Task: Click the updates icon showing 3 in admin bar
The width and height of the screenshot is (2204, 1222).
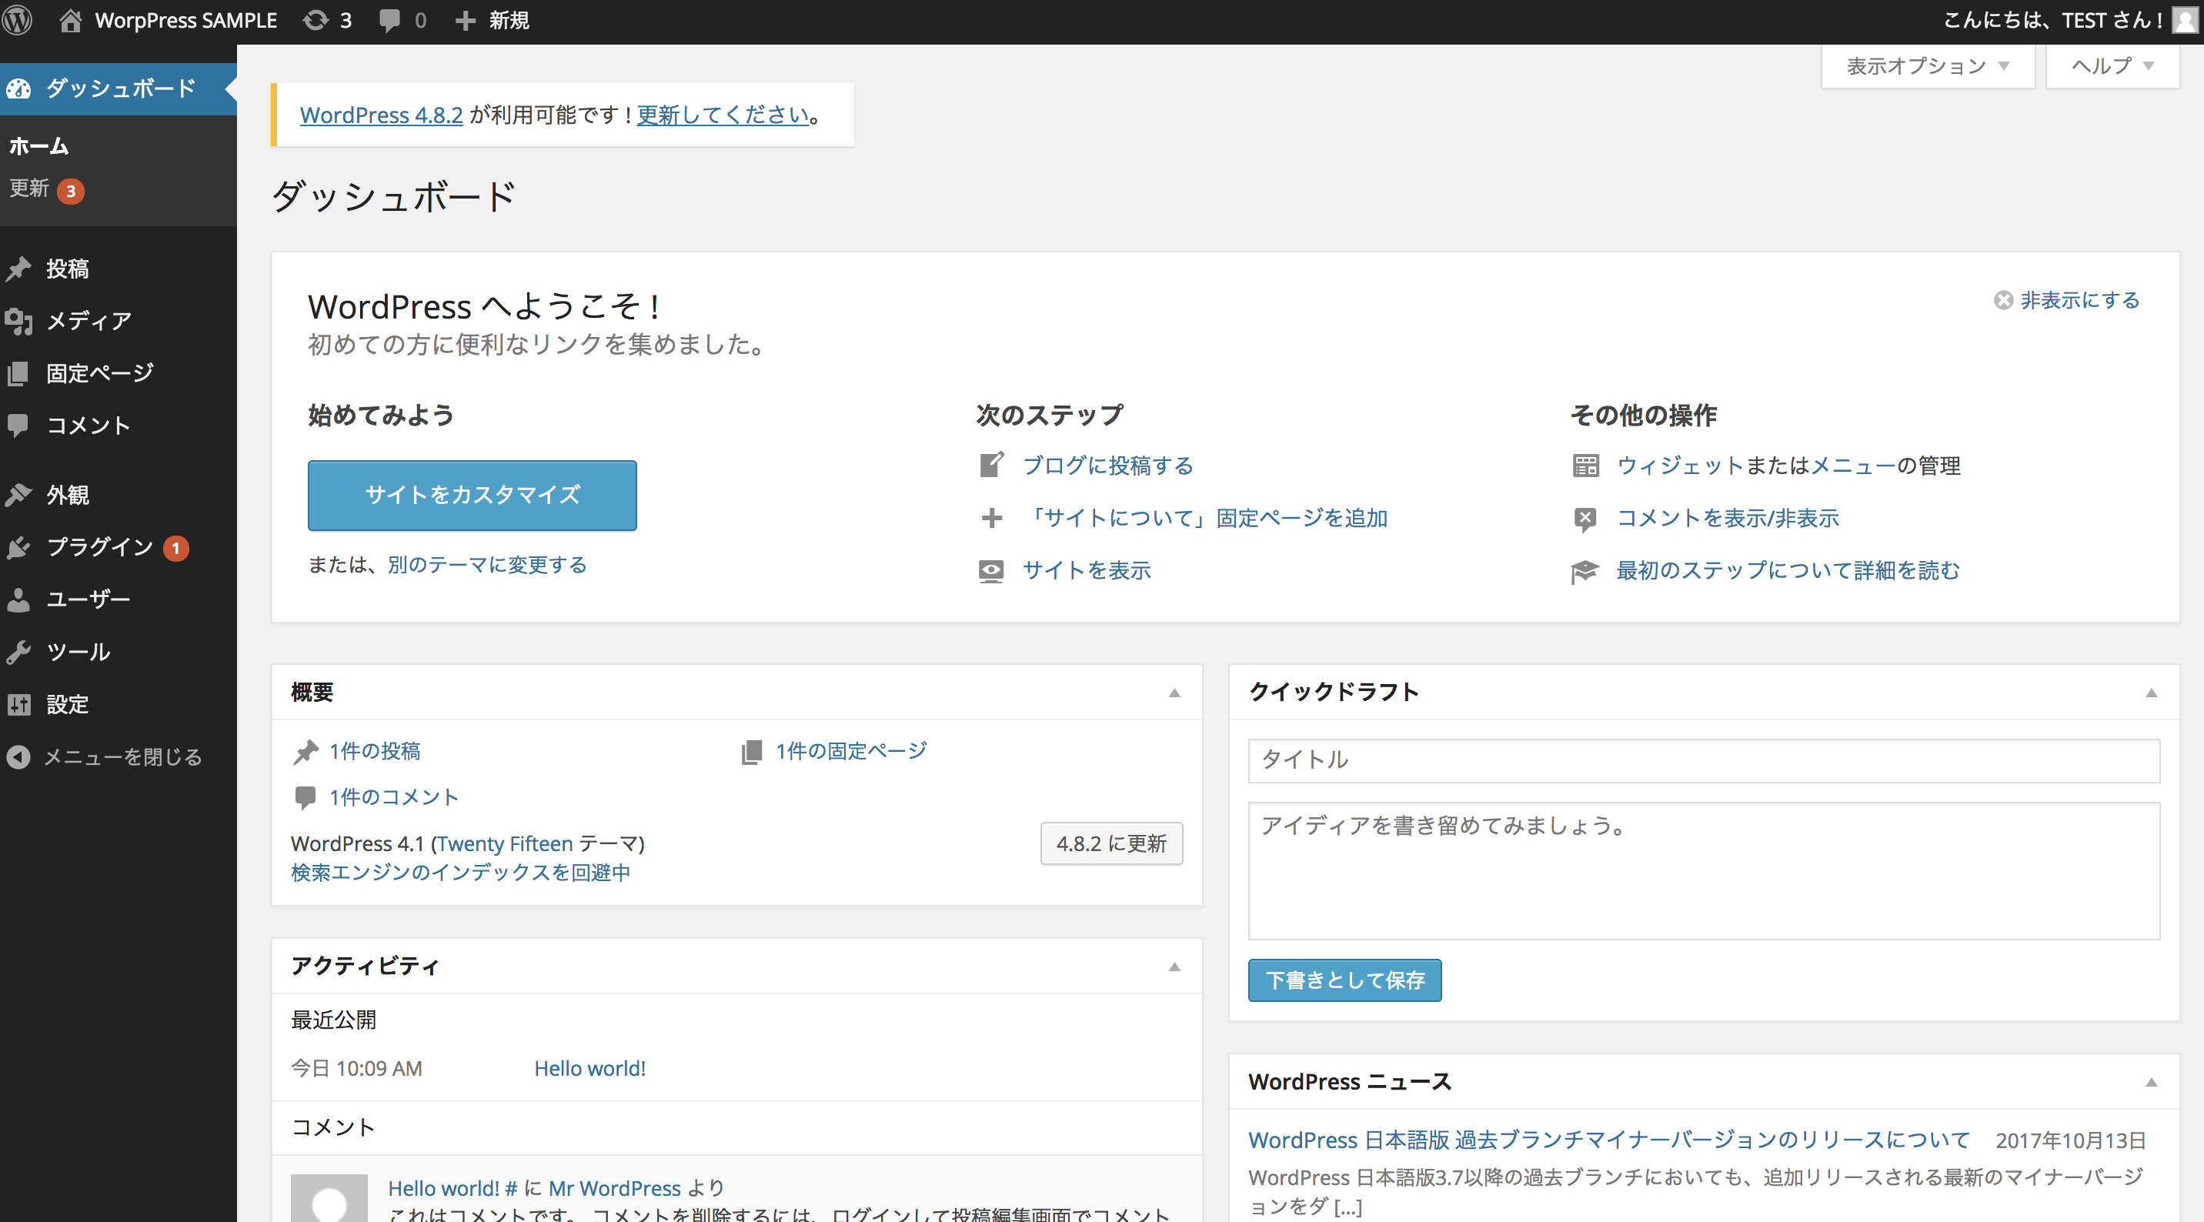Action: point(315,20)
